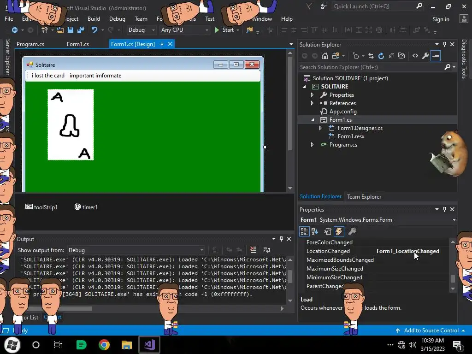The height and width of the screenshot is (354, 472).
Task: Click the View Code angle-brackets icon
Action: 415,56
